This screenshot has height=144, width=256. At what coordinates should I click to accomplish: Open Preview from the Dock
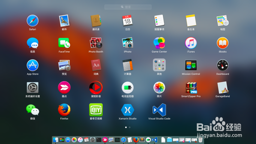tap(111, 140)
